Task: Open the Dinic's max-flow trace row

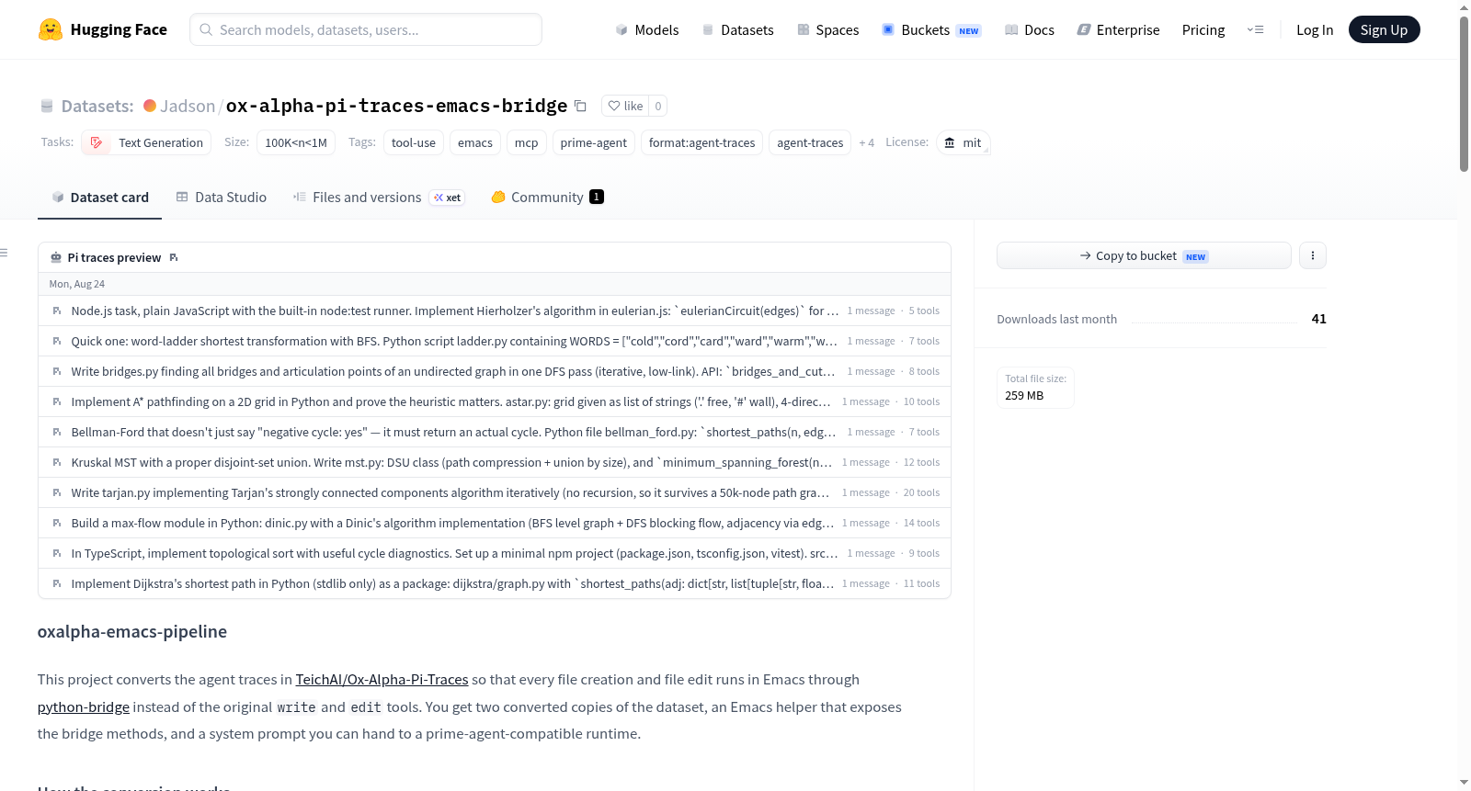Action: click(x=495, y=523)
